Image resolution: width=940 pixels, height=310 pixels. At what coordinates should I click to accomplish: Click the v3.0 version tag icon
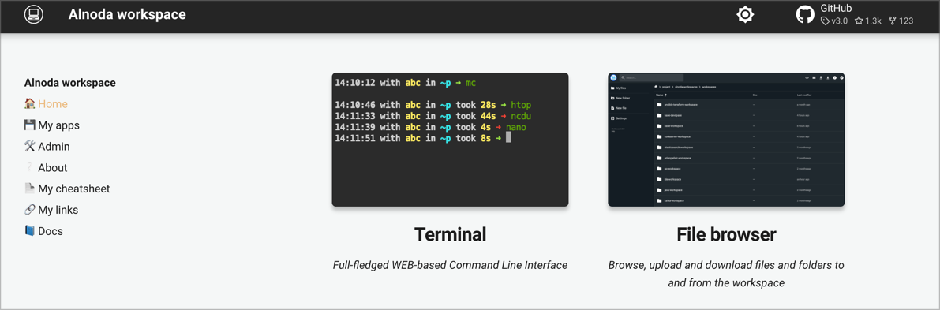point(825,21)
